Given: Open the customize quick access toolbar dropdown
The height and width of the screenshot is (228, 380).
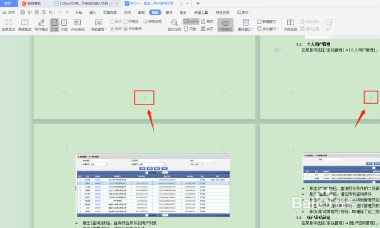Looking at the screenshot, I should pos(67,13).
